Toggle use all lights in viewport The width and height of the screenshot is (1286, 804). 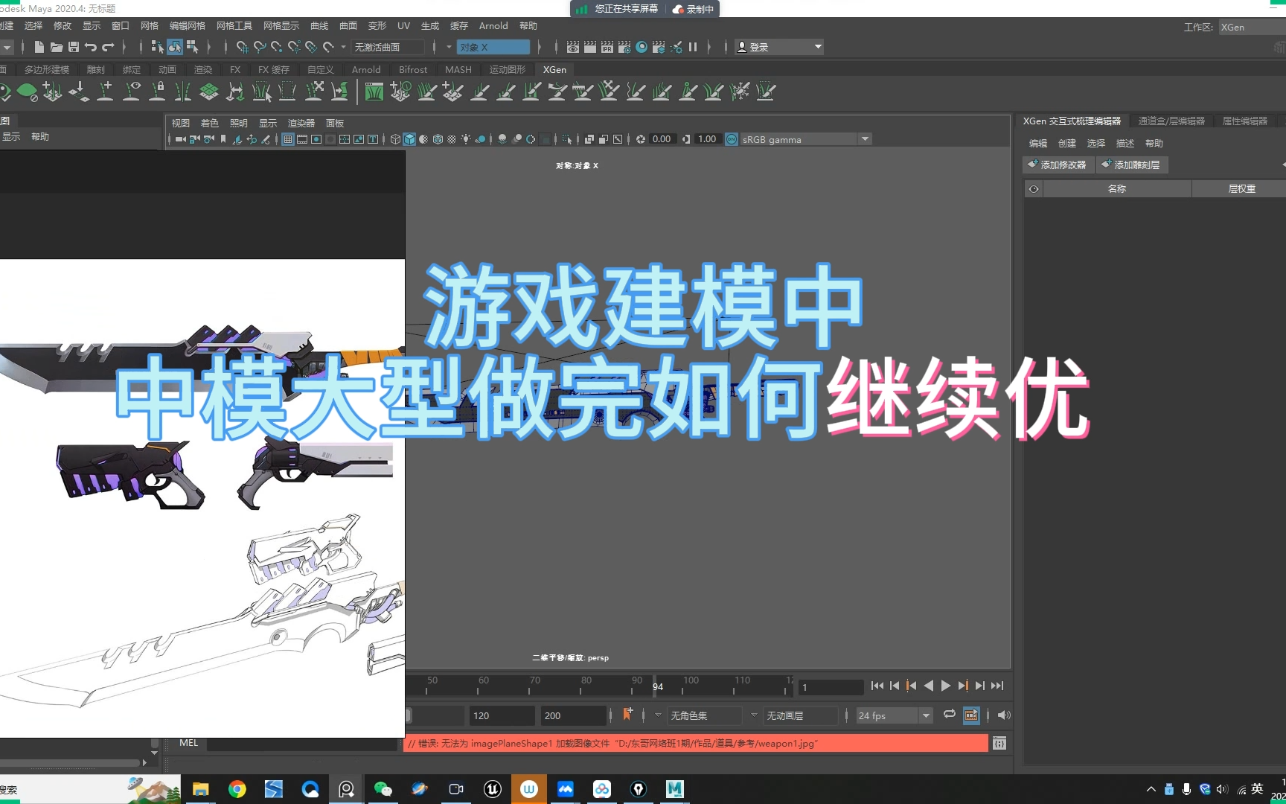[x=466, y=139]
